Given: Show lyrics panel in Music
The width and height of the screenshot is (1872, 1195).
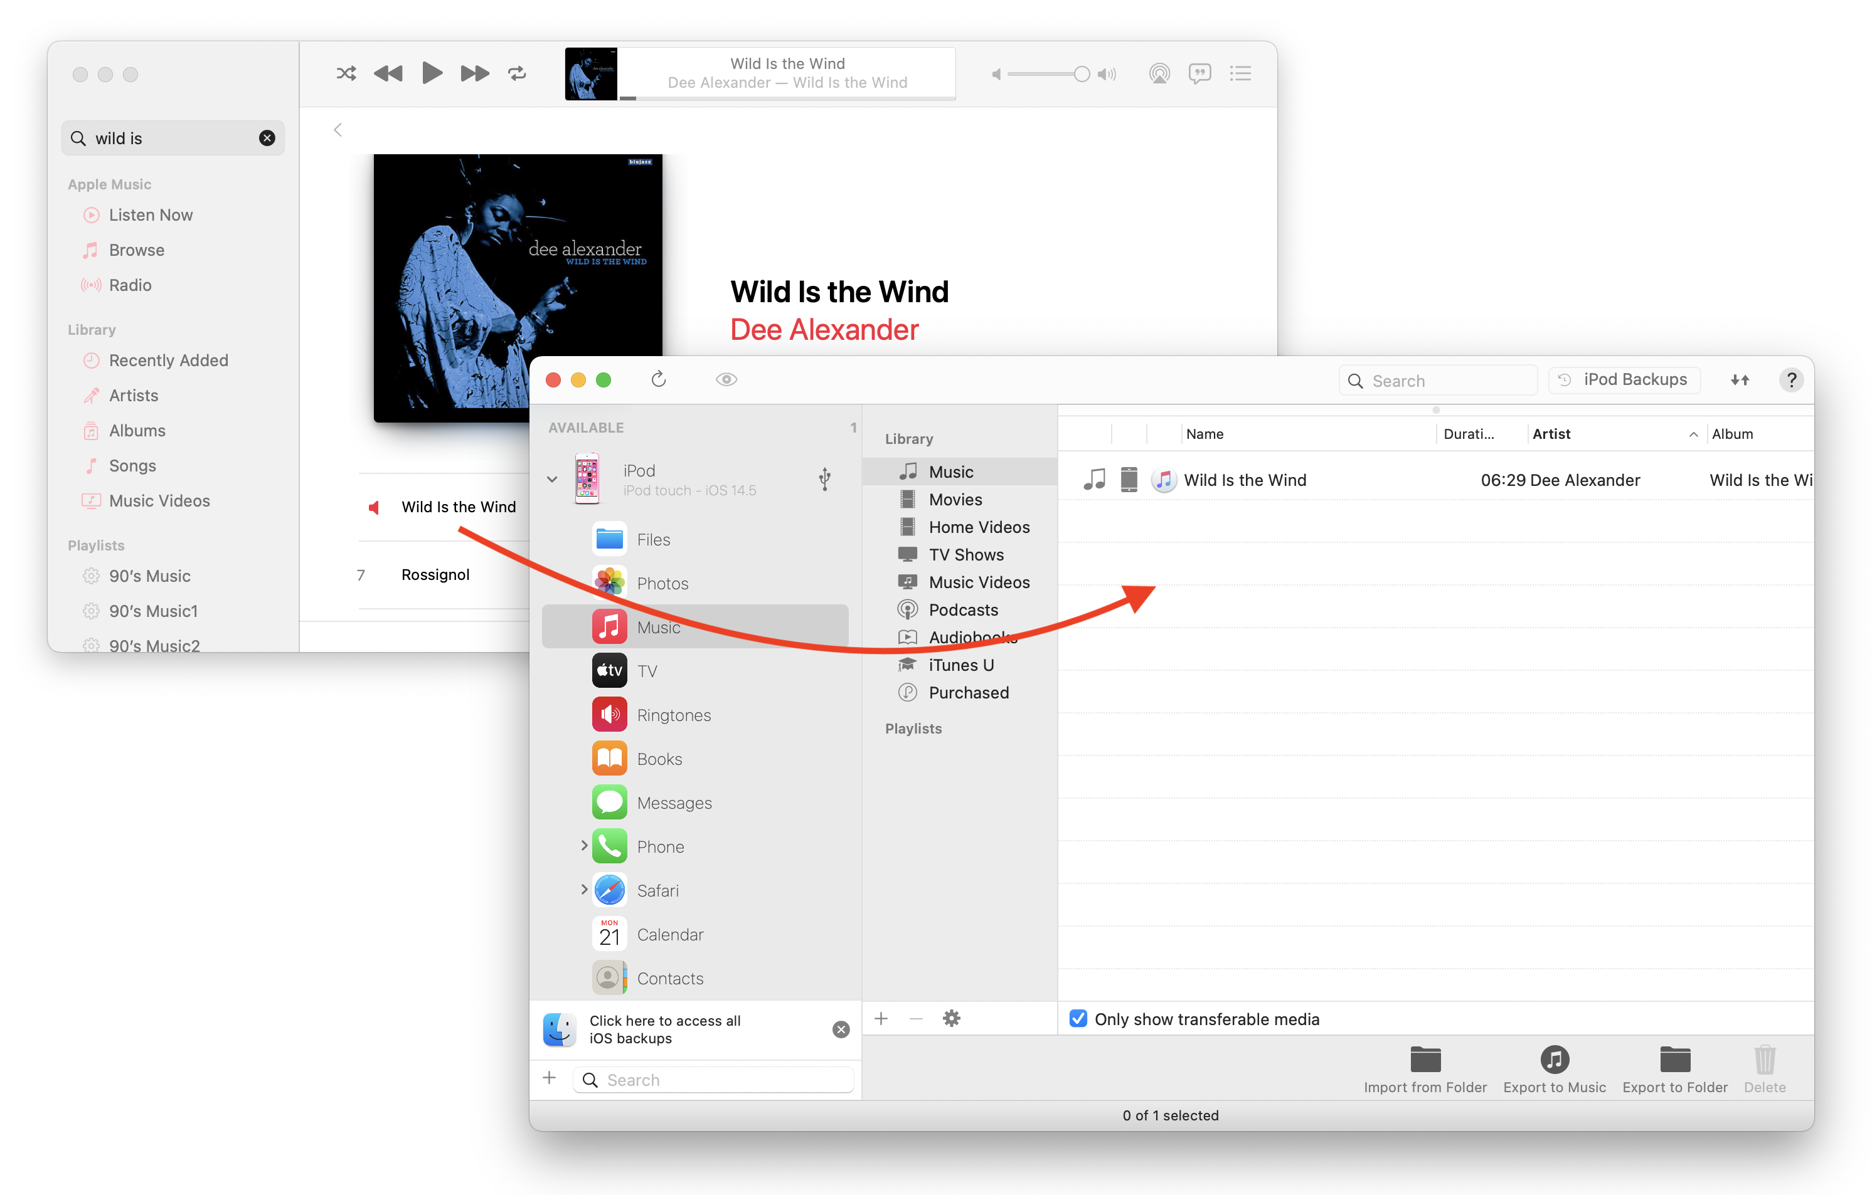Looking at the screenshot, I should [1199, 74].
